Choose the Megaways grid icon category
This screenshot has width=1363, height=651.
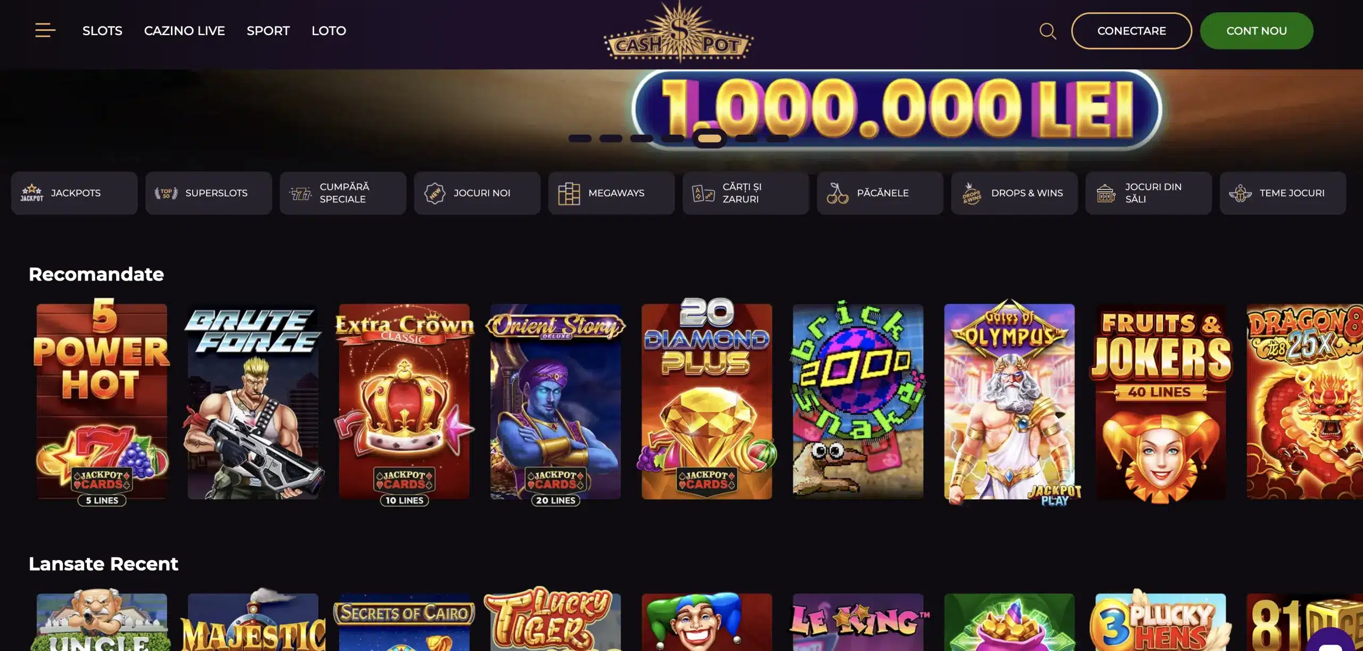(611, 193)
